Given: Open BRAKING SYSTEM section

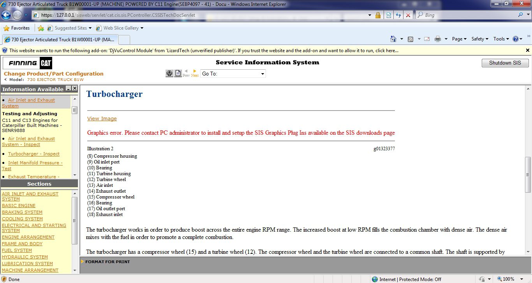Looking at the screenshot, I should coord(22,212).
